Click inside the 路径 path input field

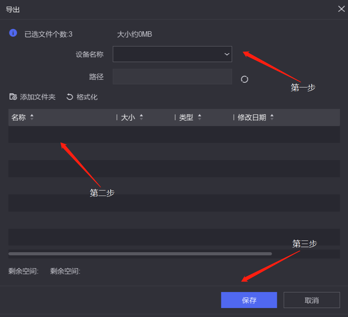pos(172,77)
